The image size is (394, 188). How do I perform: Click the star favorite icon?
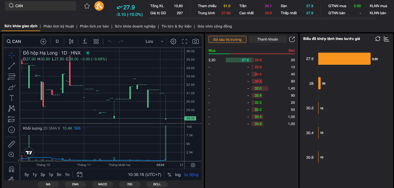click(x=87, y=6)
